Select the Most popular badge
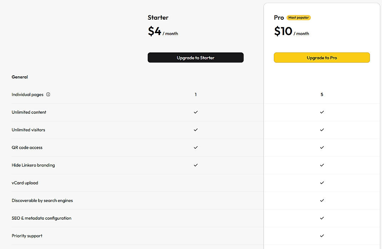This screenshot has width=382, height=249. 298,17
